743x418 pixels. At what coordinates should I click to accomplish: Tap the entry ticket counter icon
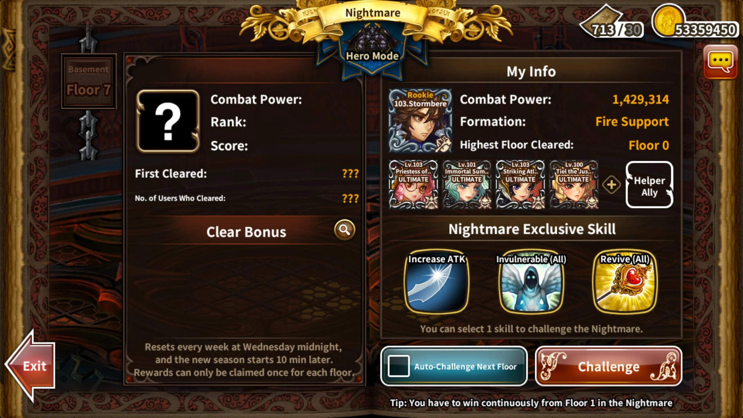tap(601, 22)
